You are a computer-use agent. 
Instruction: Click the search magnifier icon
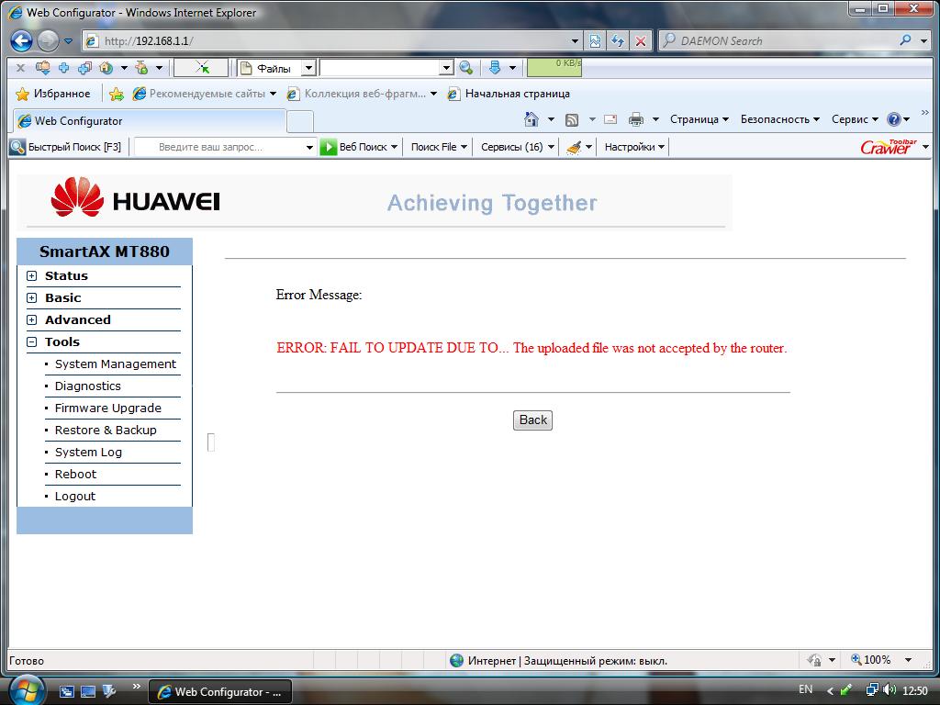tap(905, 40)
